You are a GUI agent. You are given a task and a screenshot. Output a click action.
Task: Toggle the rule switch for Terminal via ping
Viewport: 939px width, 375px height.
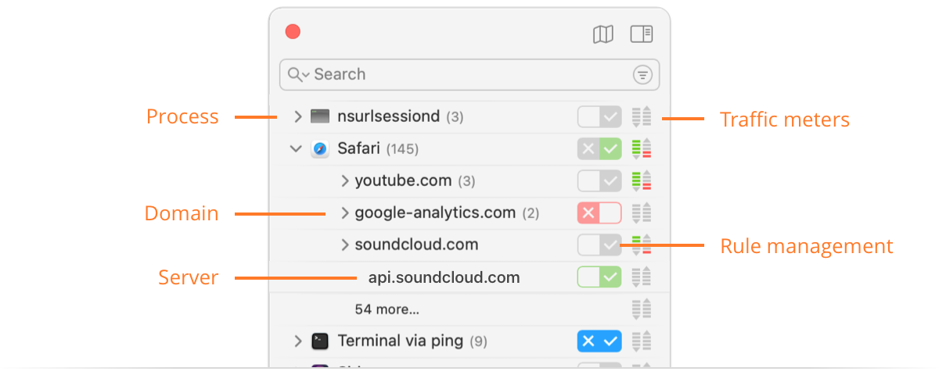[599, 341]
